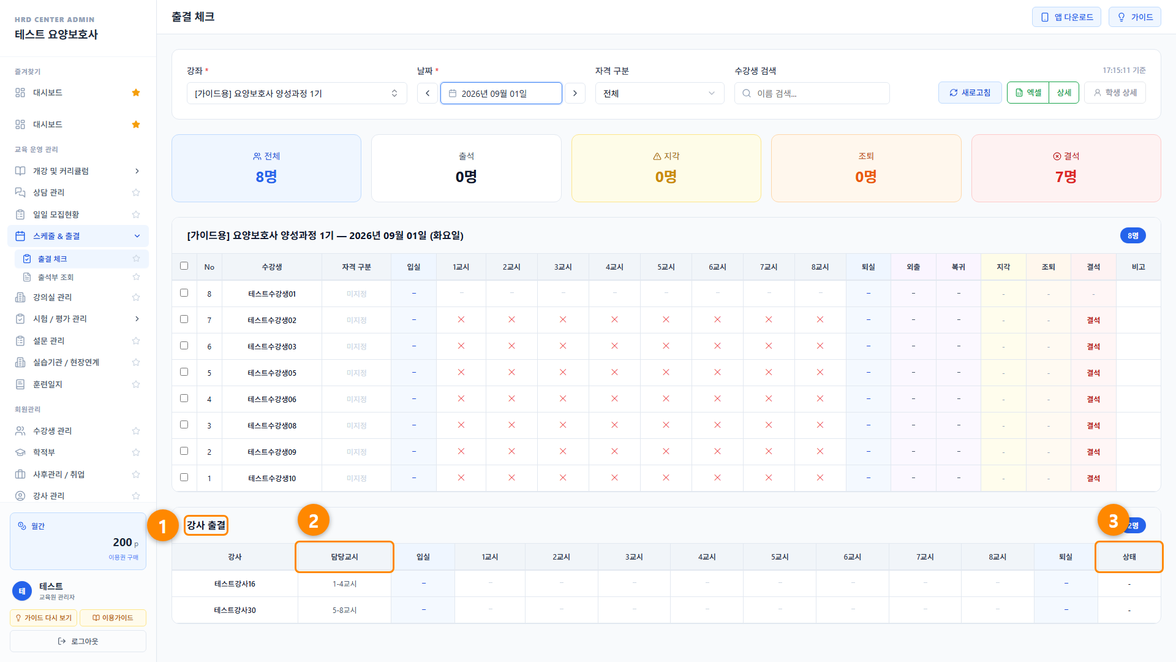Toggle favorite star for 수강생 관리

[x=136, y=431]
